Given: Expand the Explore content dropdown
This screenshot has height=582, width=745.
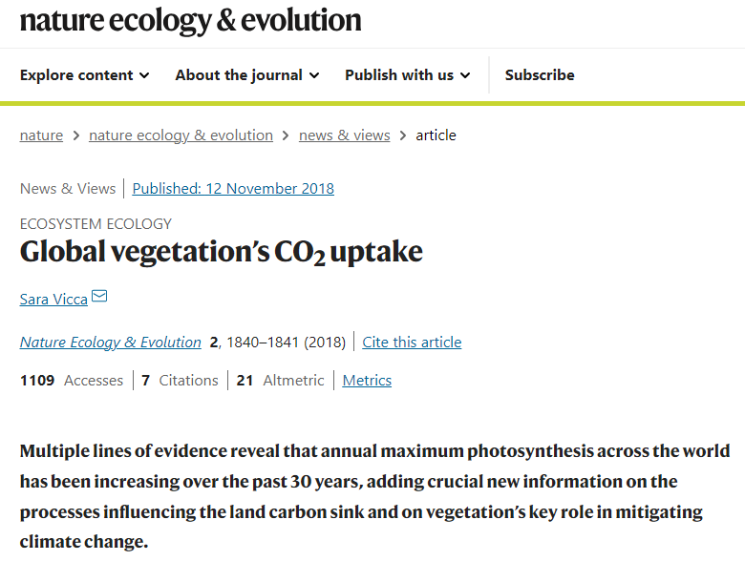Looking at the screenshot, I should (x=84, y=75).
